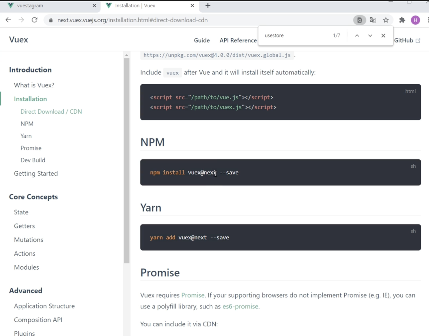Image resolution: width=429 pixels, height=336 pixels.
Task: Close the Installation | Vuex tab
Action: click(x=192, y=6)
